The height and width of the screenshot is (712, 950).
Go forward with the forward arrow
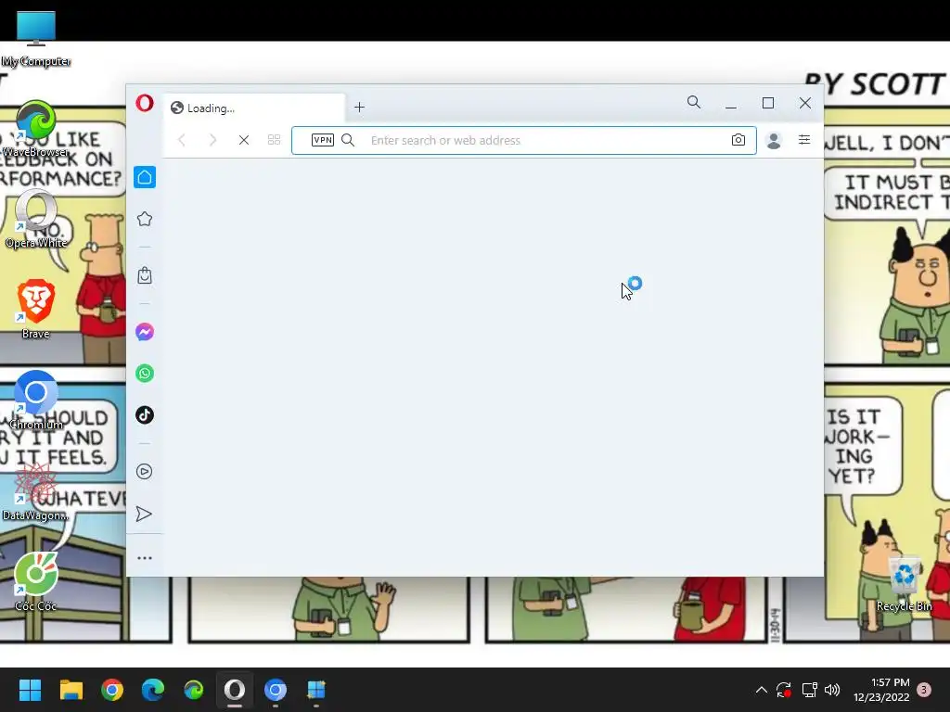tap(212, 141)
